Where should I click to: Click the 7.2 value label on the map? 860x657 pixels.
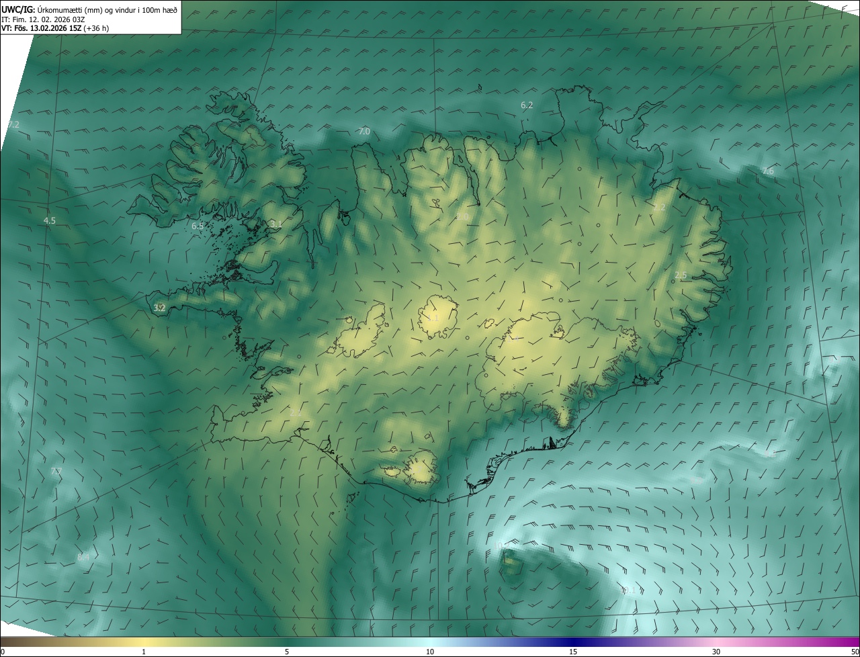(x=13, y=125)
